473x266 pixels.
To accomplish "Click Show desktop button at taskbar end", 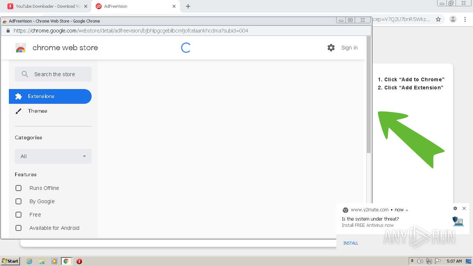I will click(x=469, y=261).
